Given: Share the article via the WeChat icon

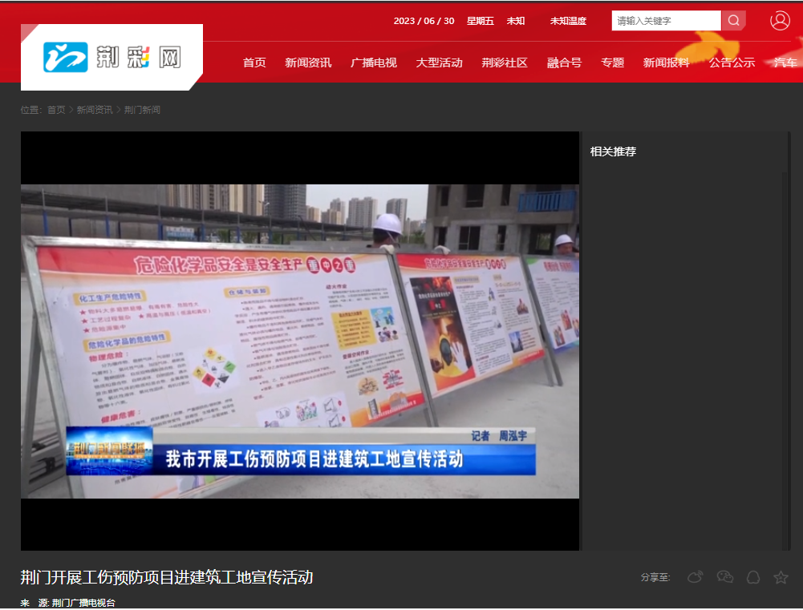Looking at the screenshot, I should (724, 576).
